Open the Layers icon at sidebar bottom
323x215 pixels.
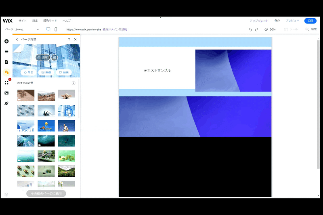pos(6,194)
